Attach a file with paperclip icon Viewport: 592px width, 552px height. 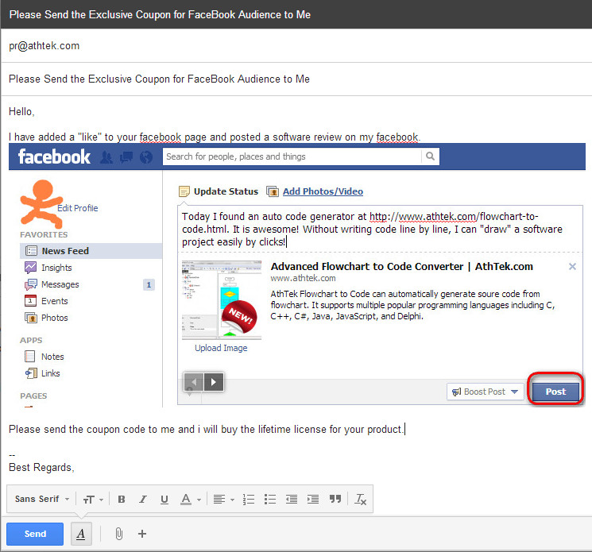[x=119, y=534]
